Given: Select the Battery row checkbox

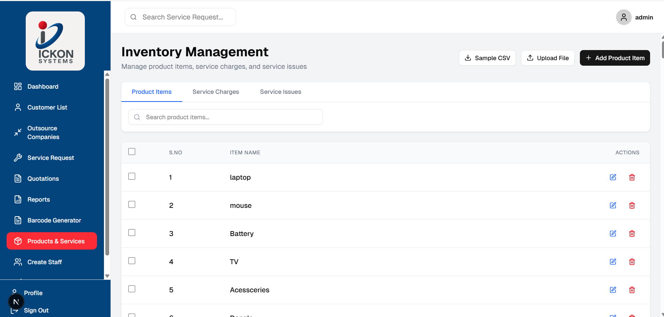Looking at the screenshot, I should pyautogui.click(x=132, y=233).
